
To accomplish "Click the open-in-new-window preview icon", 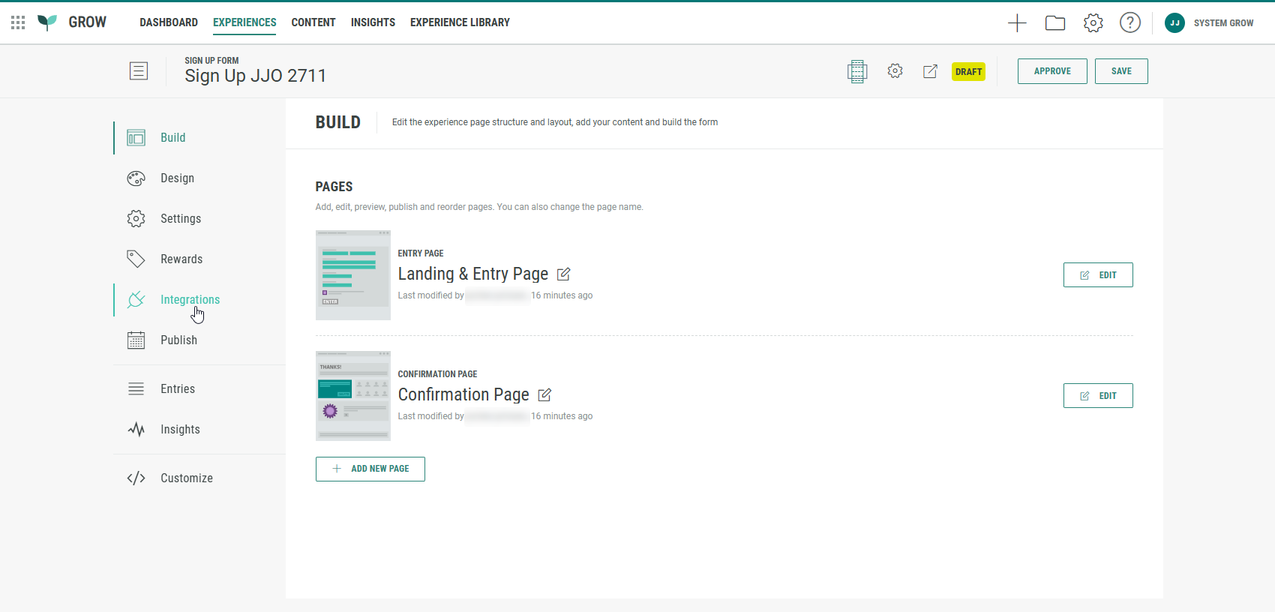I will pyautogui.click(x=930, y=71).
